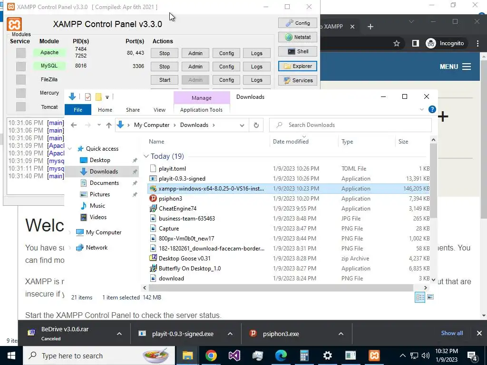This screenshot has height=365, width=487.
Task: Collapse Quick access tree node
Action: (x=70, y=149)
